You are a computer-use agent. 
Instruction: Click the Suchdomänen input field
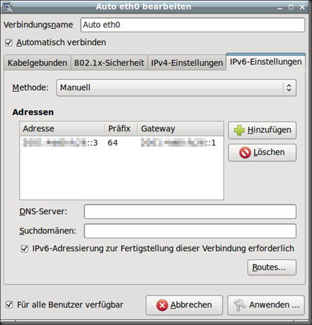tap(190, 231)
